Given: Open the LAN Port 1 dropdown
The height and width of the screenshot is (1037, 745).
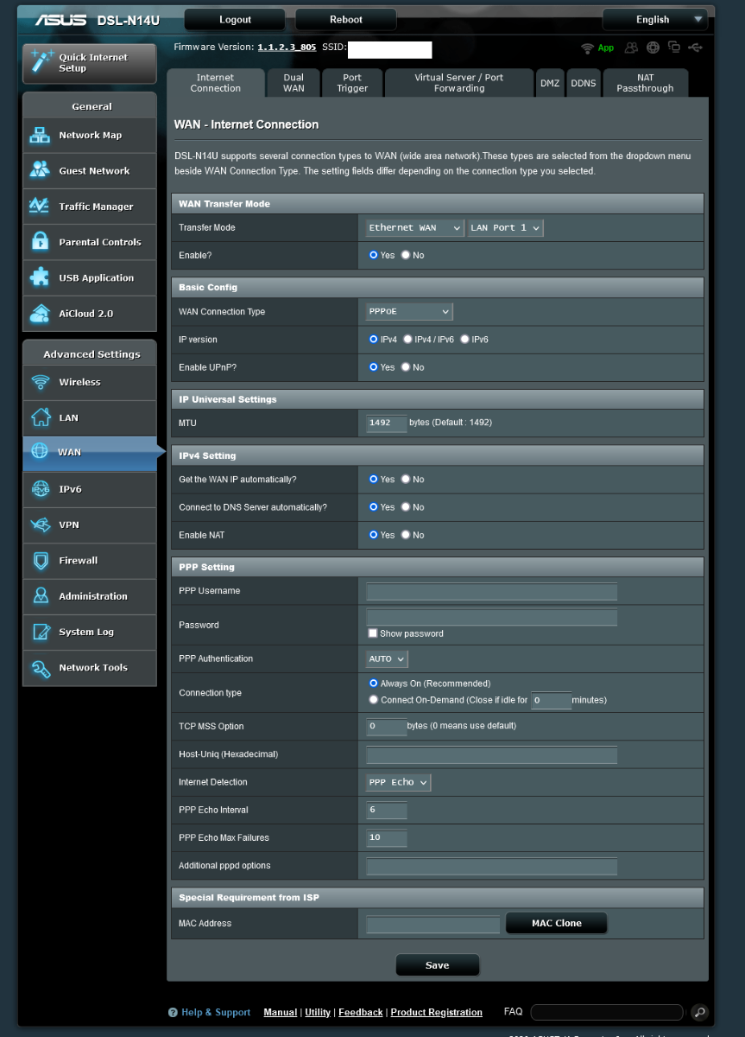Looking at the screenshot, I should [x=506, y=227].
